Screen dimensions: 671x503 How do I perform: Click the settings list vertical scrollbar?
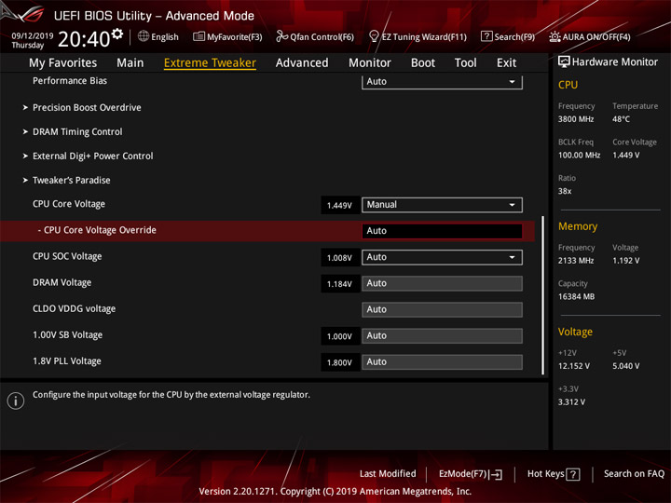coord(542,295)
